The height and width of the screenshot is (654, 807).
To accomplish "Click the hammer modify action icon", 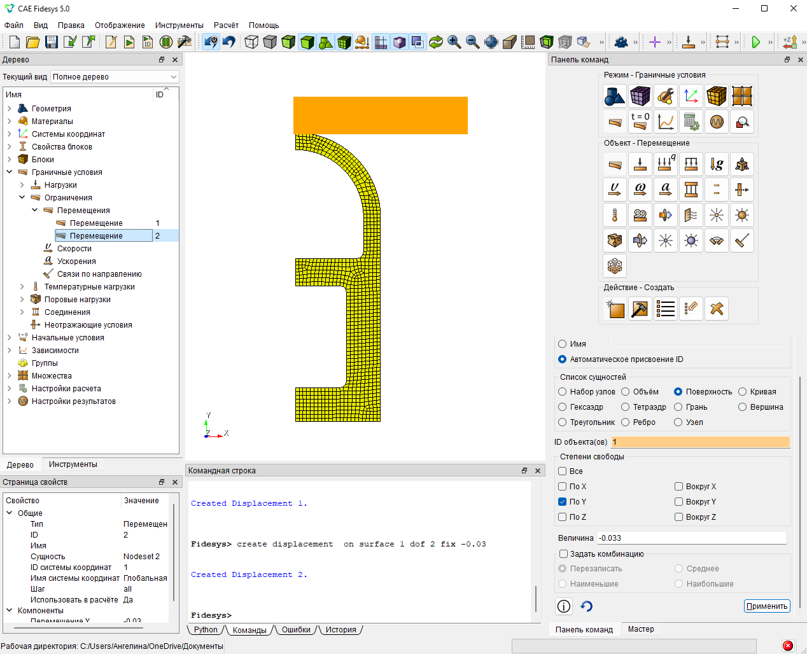I will [x=640, y=309].
